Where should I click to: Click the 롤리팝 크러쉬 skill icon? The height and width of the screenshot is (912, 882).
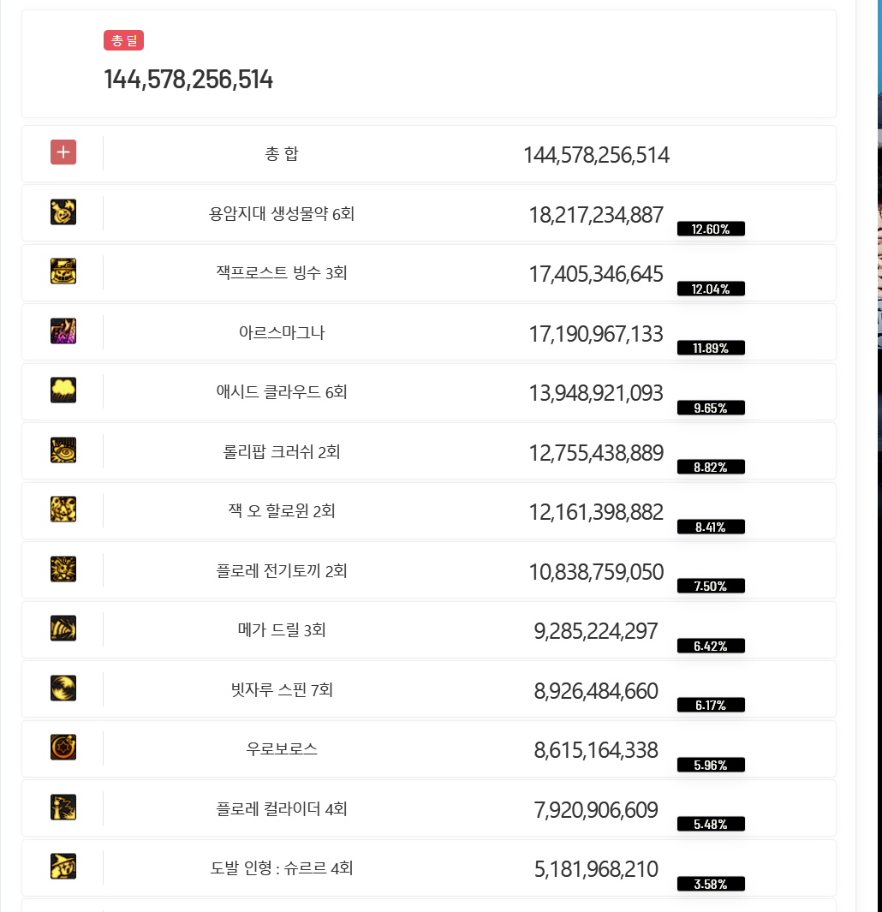[63, 450]
